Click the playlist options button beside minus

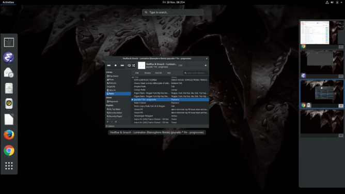[116, 122]
